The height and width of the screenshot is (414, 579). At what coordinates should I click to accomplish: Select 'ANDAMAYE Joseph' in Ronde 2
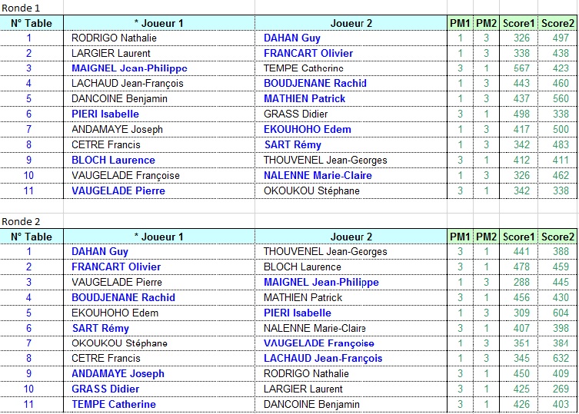(118, 373)
